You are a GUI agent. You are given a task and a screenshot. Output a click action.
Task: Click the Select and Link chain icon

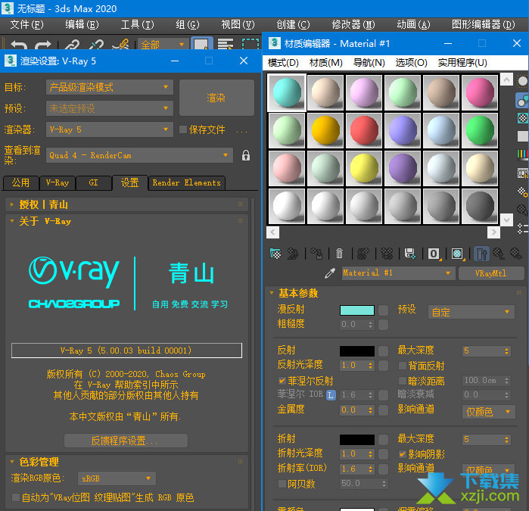(72, 45)
